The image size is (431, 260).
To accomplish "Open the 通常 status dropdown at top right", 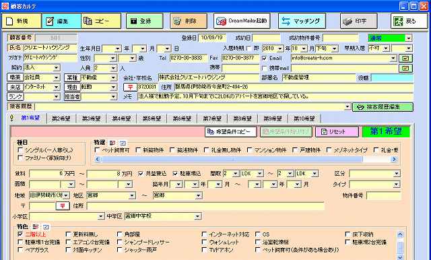I will click(409, 38).
